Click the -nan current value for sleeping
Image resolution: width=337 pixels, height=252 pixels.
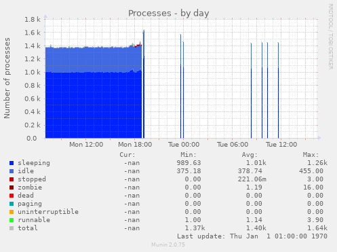tap(132, 163)
